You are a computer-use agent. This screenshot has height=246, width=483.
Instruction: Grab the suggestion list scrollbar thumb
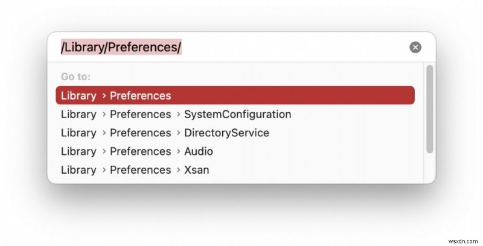[x=429, y=109]
